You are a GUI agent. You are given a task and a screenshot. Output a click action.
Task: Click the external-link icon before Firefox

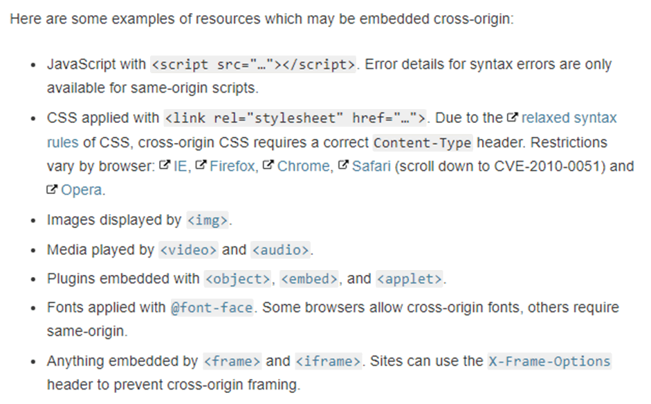tap(201, 165)
